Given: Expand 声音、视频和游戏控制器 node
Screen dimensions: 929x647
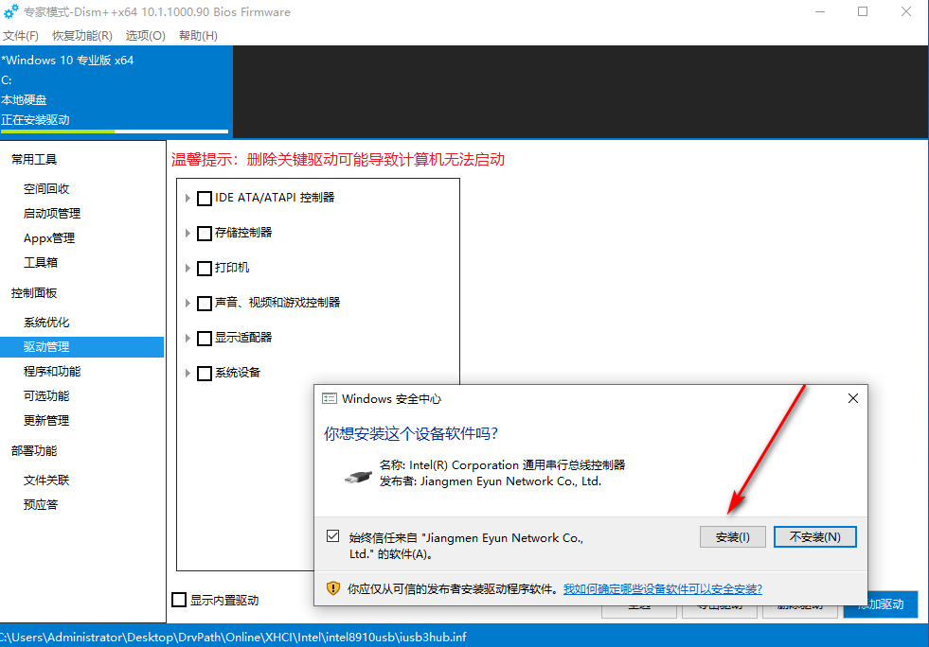Looking at the screenshot, I should (188, 304).
